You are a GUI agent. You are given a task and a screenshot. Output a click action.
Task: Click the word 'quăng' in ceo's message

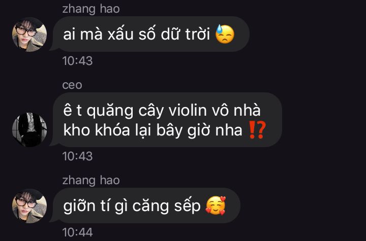[x=110, y=112]
